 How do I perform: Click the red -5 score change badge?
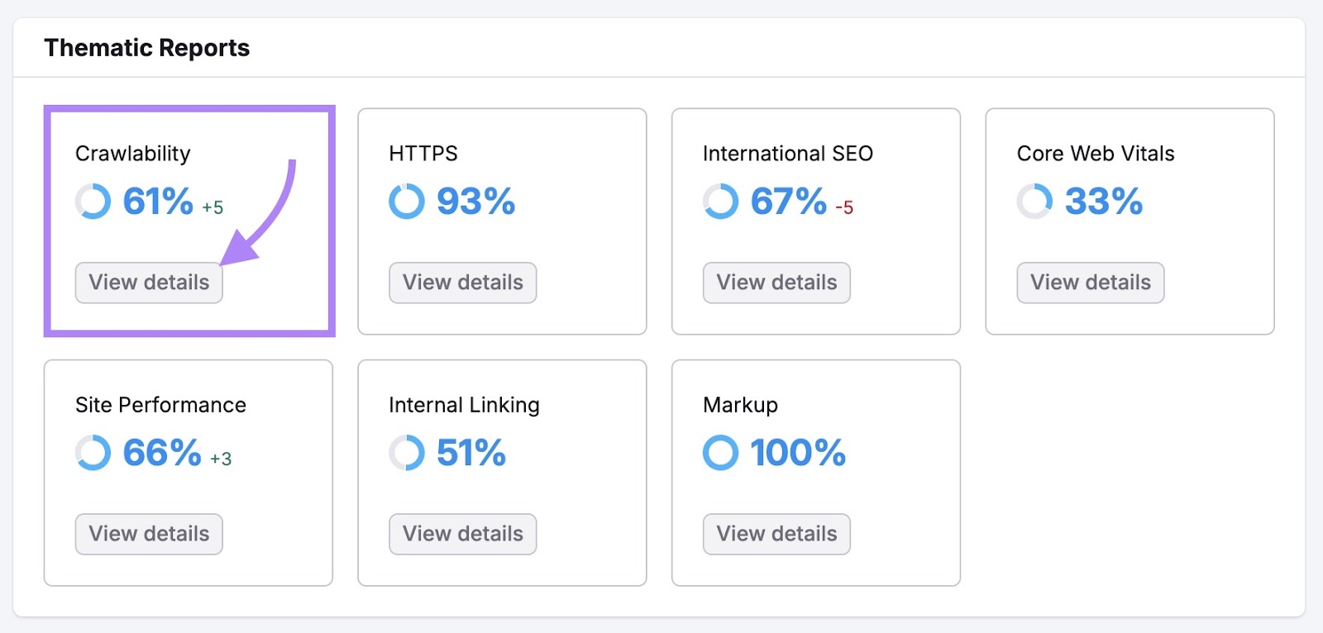(841, 208)
